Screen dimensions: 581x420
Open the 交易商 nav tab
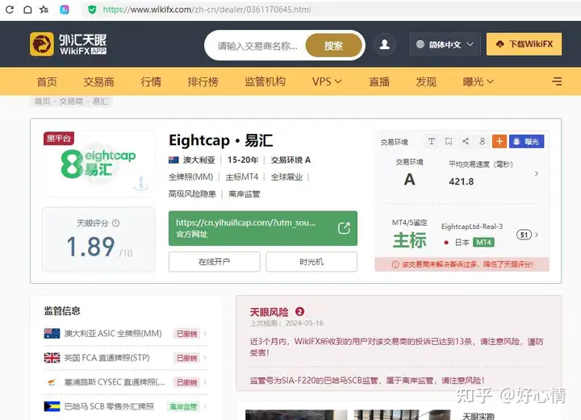[99, 81]
